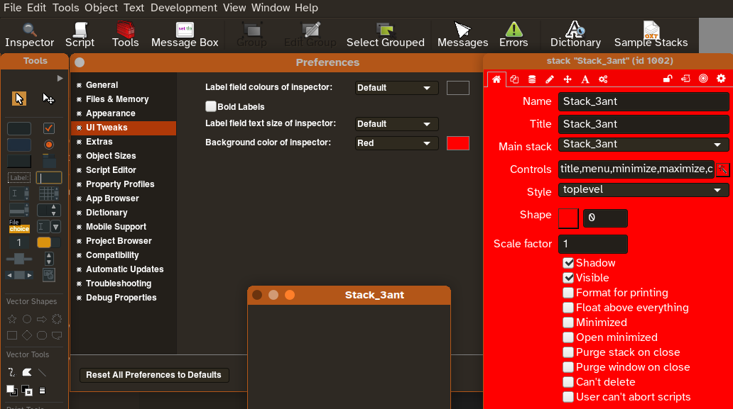Screen dimensions: 733x409
Task: Open Sample Stacks from the toolbar
Action: pos(651,35)
